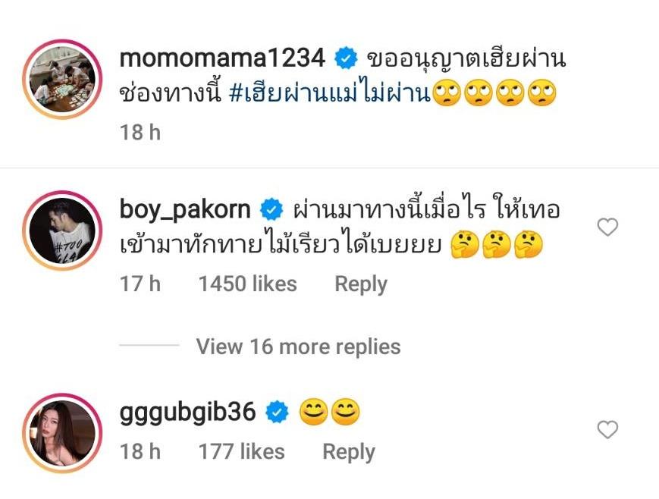Tap the boy_pakorn username
Image resolution: width=659 pixels, height=499 pixels.
click(185, 209)
